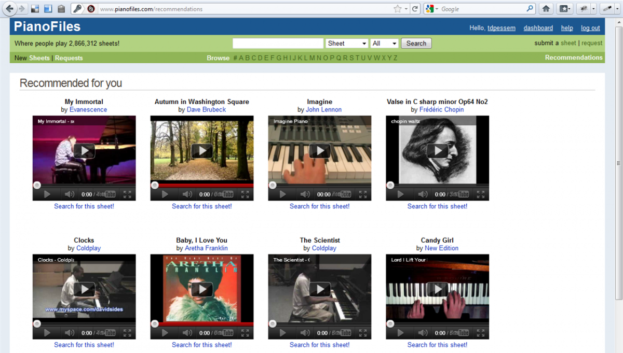Mute the Autumn in Washington Square video
Image resolution: width=623 pixels, height=353 pixels.
(x=187, y=194)
